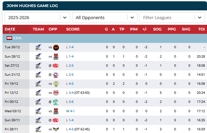Open the L 3-4 overtime game link
The height and width of the screenshot is (133, 207).
click(x=78, y=93)
